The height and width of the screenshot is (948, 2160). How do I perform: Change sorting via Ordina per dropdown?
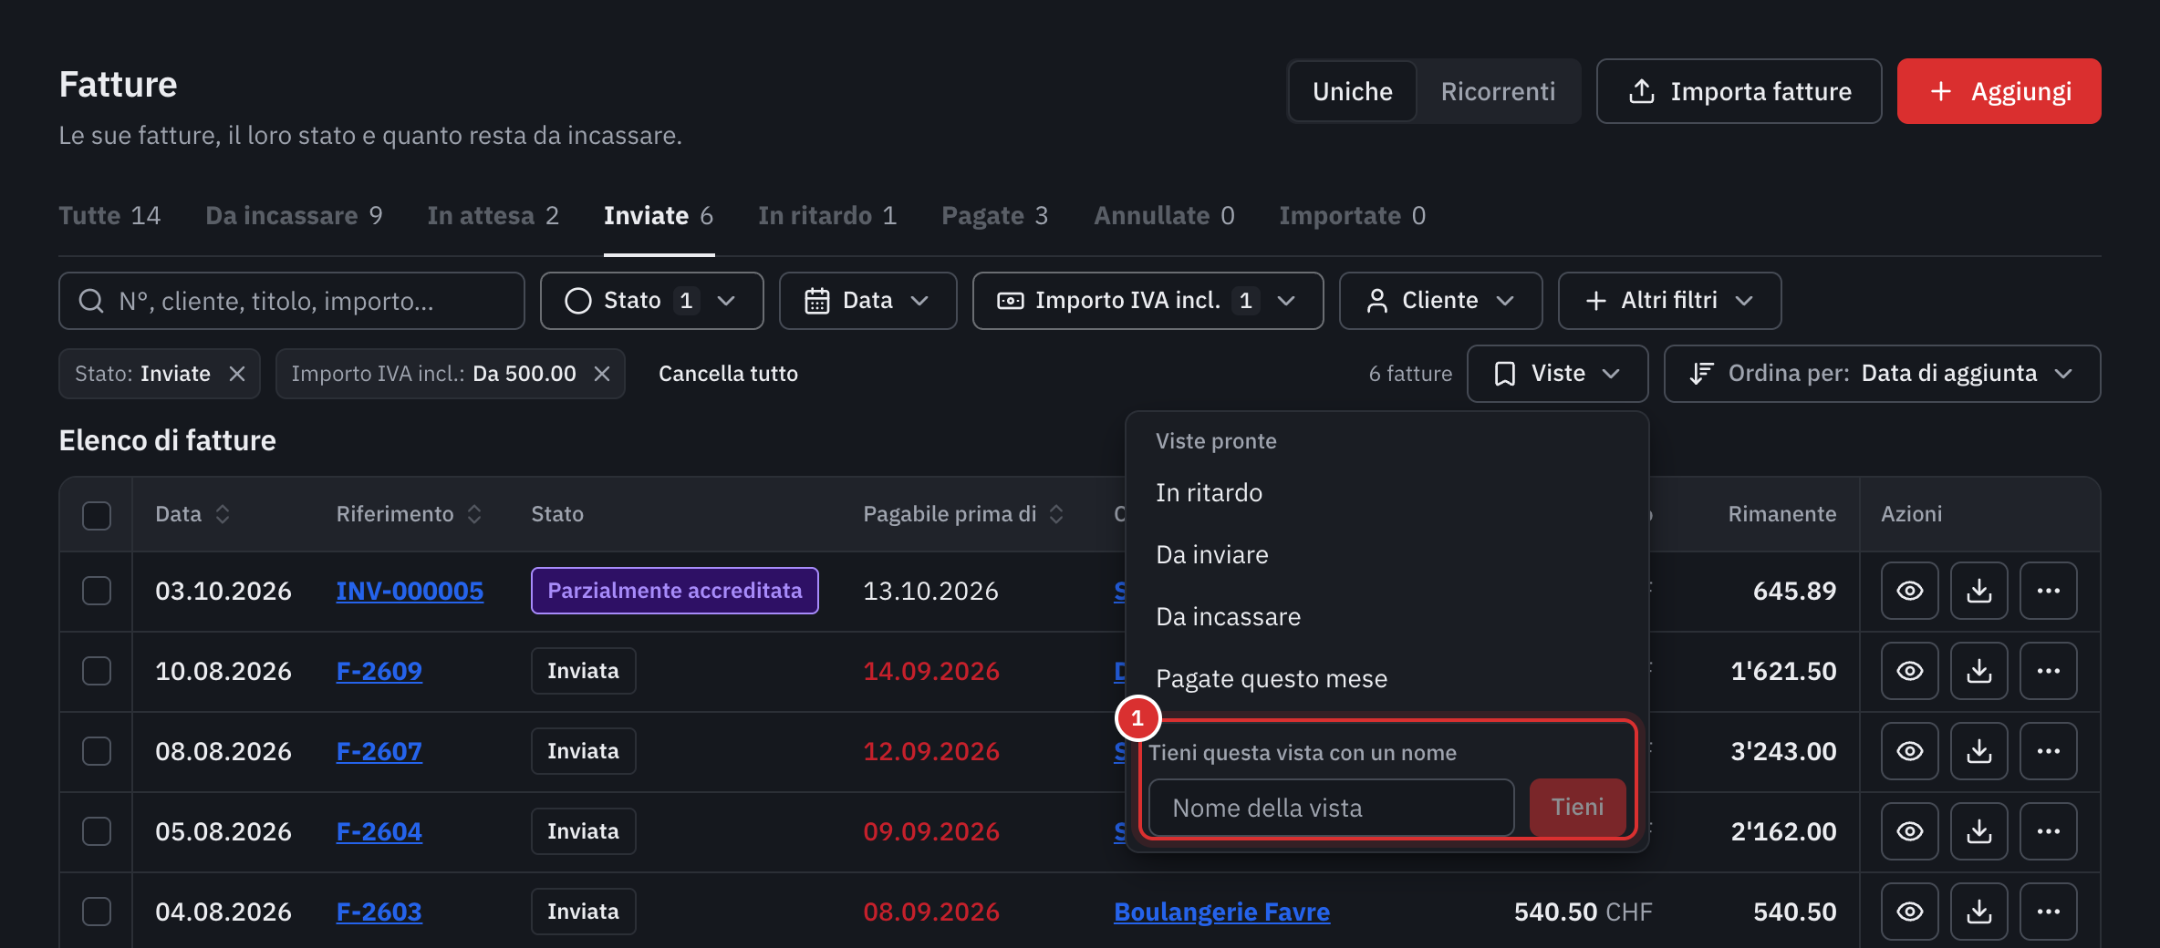[1882, 374]
